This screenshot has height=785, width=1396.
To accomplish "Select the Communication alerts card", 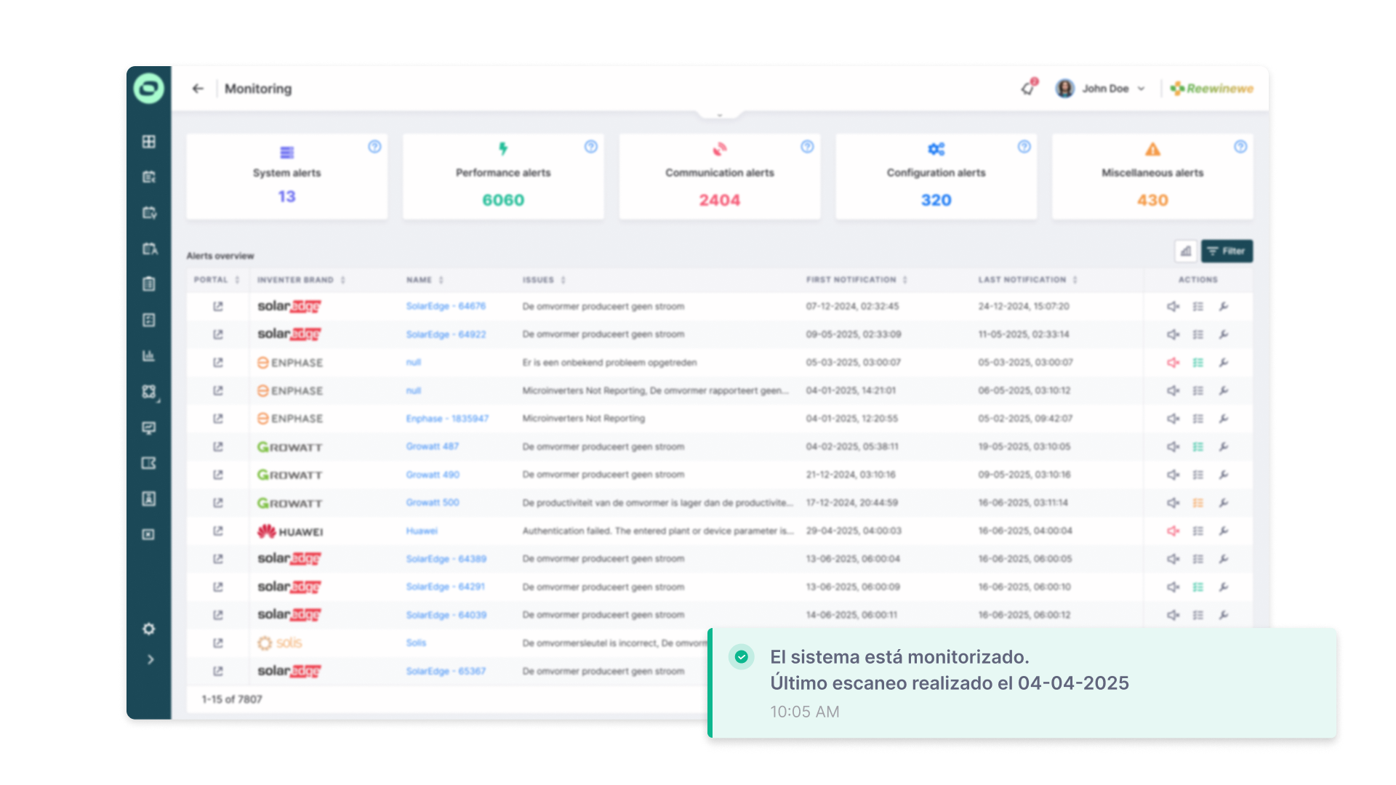I will [x=719, y=177].
